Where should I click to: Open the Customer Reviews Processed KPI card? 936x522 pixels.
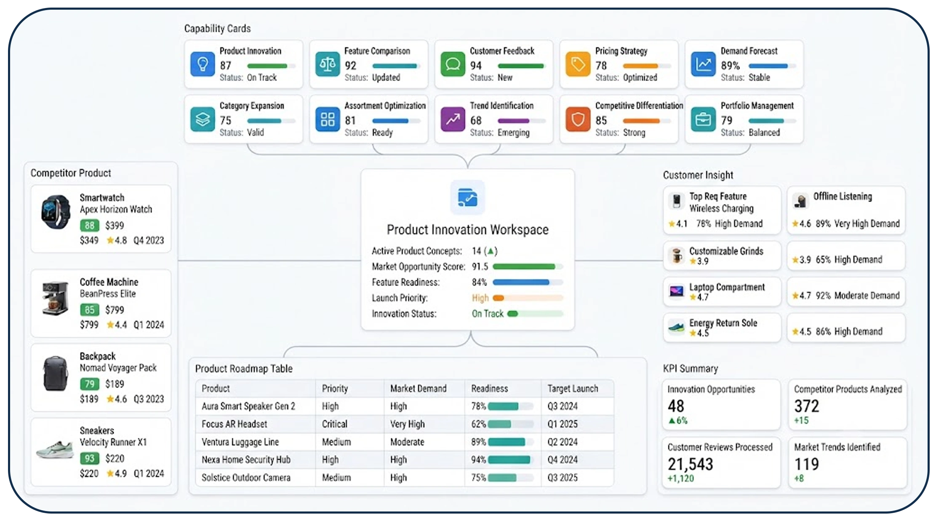click(721, 463)
